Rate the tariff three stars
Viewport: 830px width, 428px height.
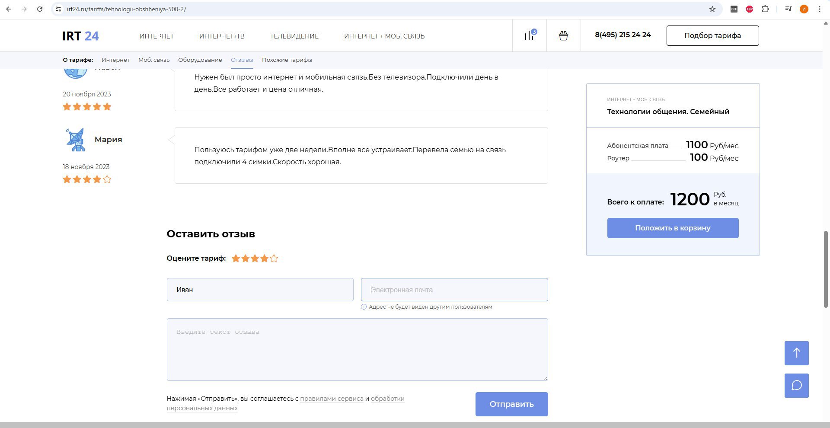coord(255,259)
